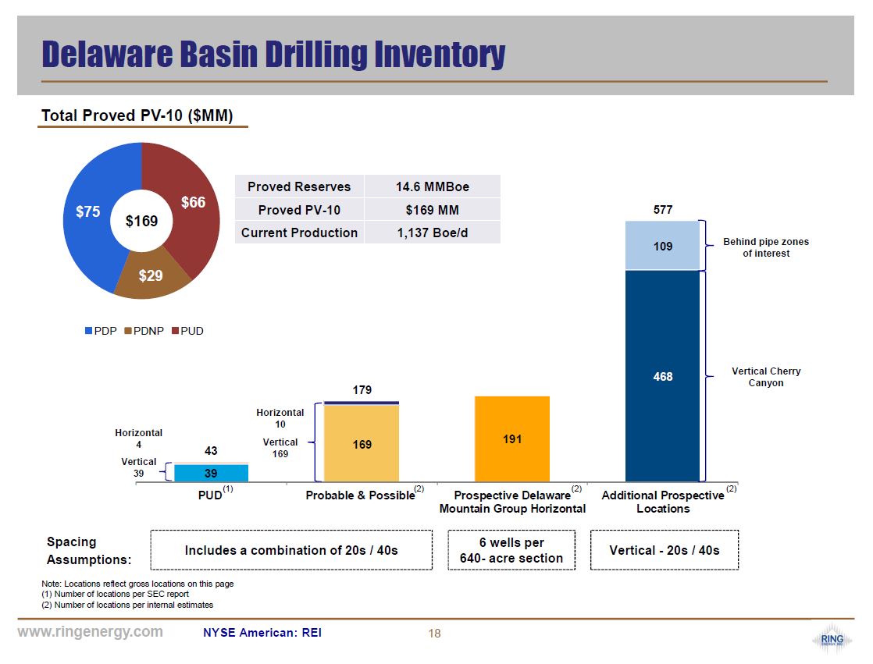873x664 pixels.
Task: Click the 14.6 MMBoe table cell
Action: pos(433,186)
